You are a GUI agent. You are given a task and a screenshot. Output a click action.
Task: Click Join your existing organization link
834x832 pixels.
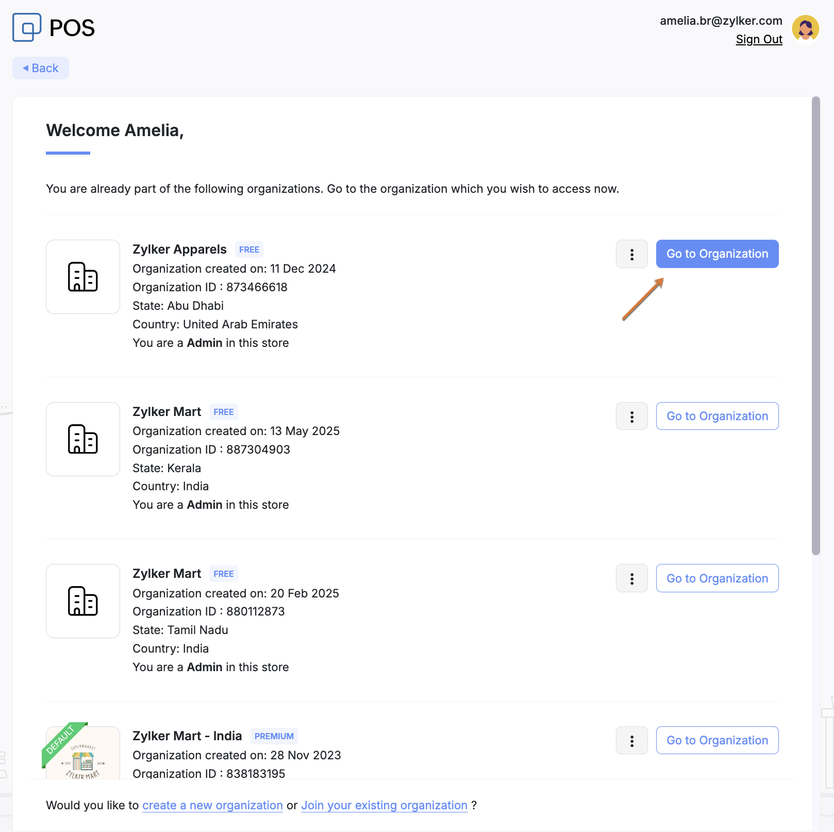click(x=384, y=806)
